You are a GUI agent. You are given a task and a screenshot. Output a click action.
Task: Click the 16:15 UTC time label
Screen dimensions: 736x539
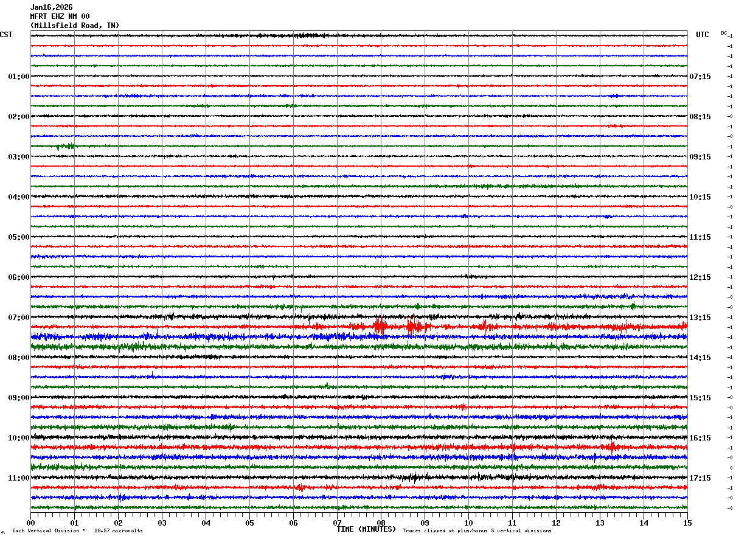tap(700, 438)
